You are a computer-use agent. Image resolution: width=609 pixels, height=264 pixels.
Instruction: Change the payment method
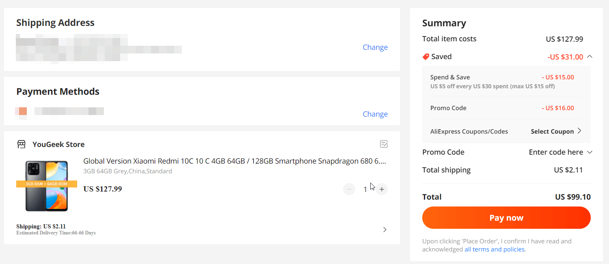click(x=375, y=114)
